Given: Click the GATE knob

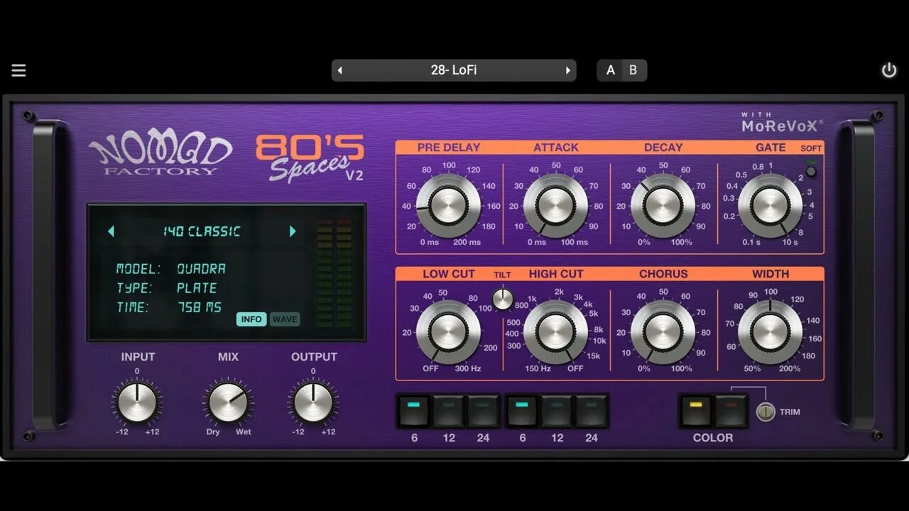Looking at the screenshot, I should [771, 206].
